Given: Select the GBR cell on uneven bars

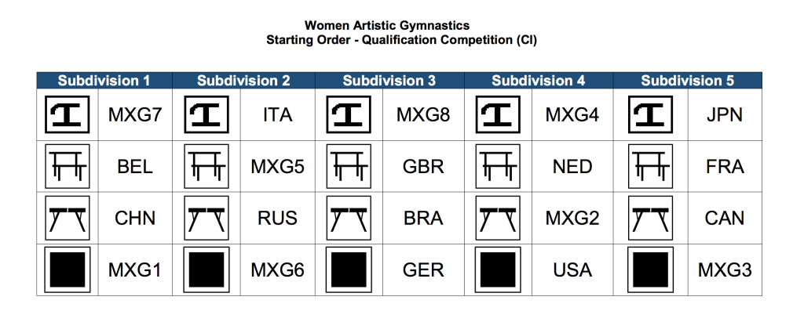Looking at the screenshot, I should coord(423,166).
